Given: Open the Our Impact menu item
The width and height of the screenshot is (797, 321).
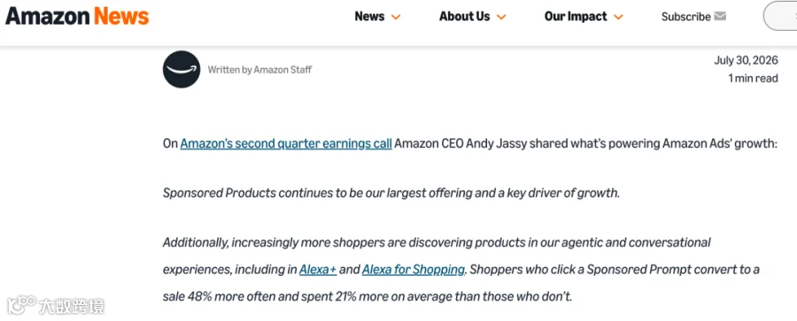Looking at the screenshot, I should [576, 16].
